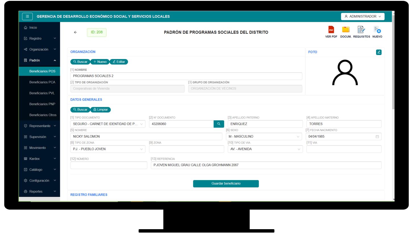Image resolution: width=415 pixels, height=234 pixels.
Task: Click the edit photo pencil icon
Action: [379, 52]
